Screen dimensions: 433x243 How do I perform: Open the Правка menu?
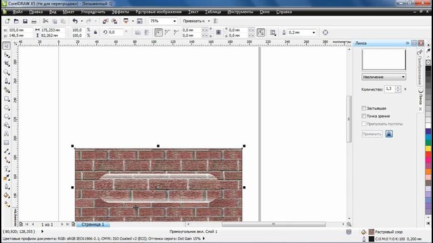point(36,12)
